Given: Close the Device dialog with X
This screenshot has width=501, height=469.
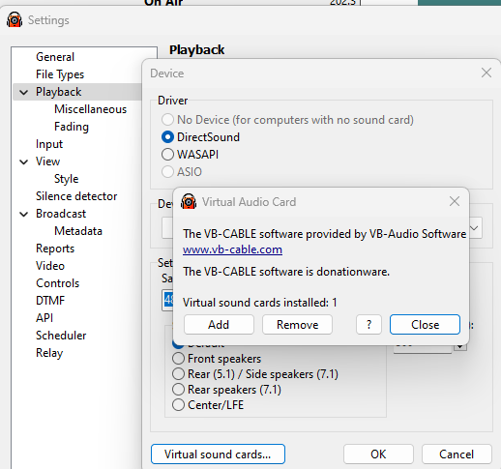Looking at the screenshot, I should pos(486,73).
